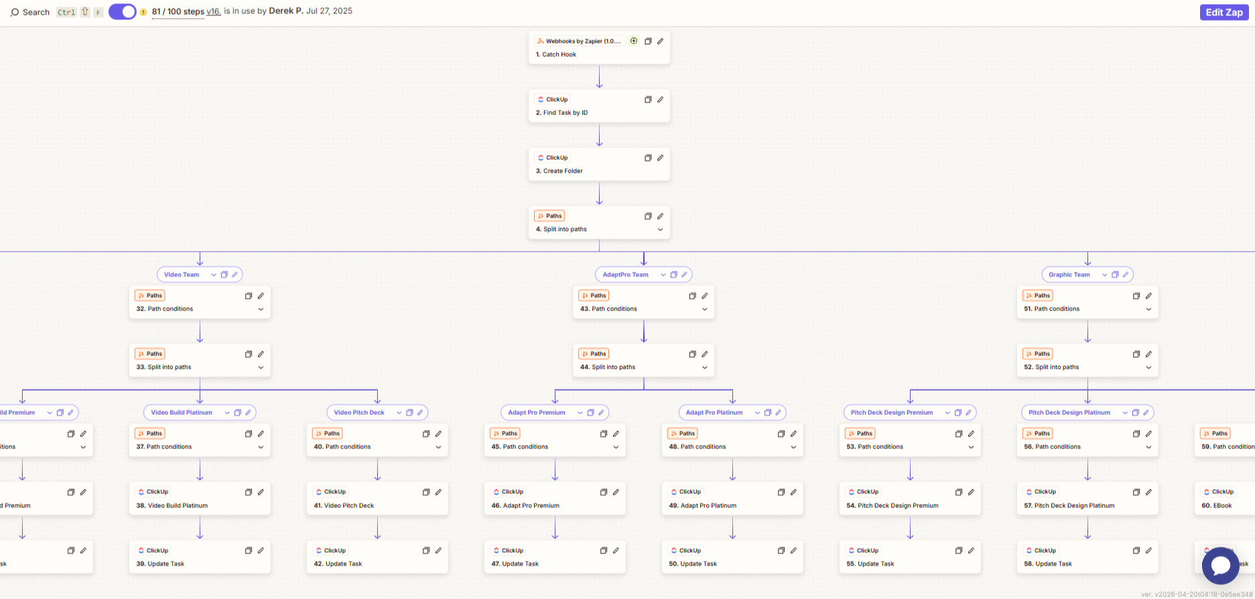Viewport: 1255px width, 599px height.
Task: Edit step 41 Video Pitch Deck
Action: click(438, 492)
